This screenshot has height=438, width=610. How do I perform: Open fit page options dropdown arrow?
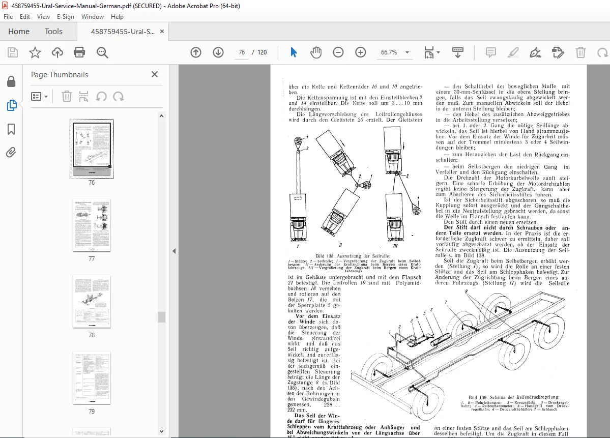(439, 52)
